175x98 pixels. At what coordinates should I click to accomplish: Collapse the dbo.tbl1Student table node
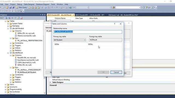(x=8, y=28)
